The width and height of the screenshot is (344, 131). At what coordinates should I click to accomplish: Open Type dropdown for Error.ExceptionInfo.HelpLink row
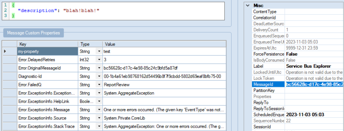pos(99,101)
